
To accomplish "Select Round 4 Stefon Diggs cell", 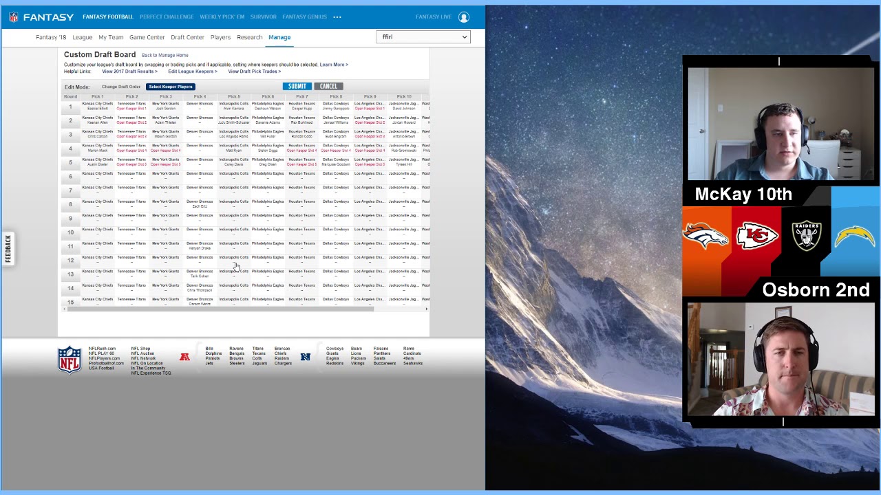I will tap(268, 148).
